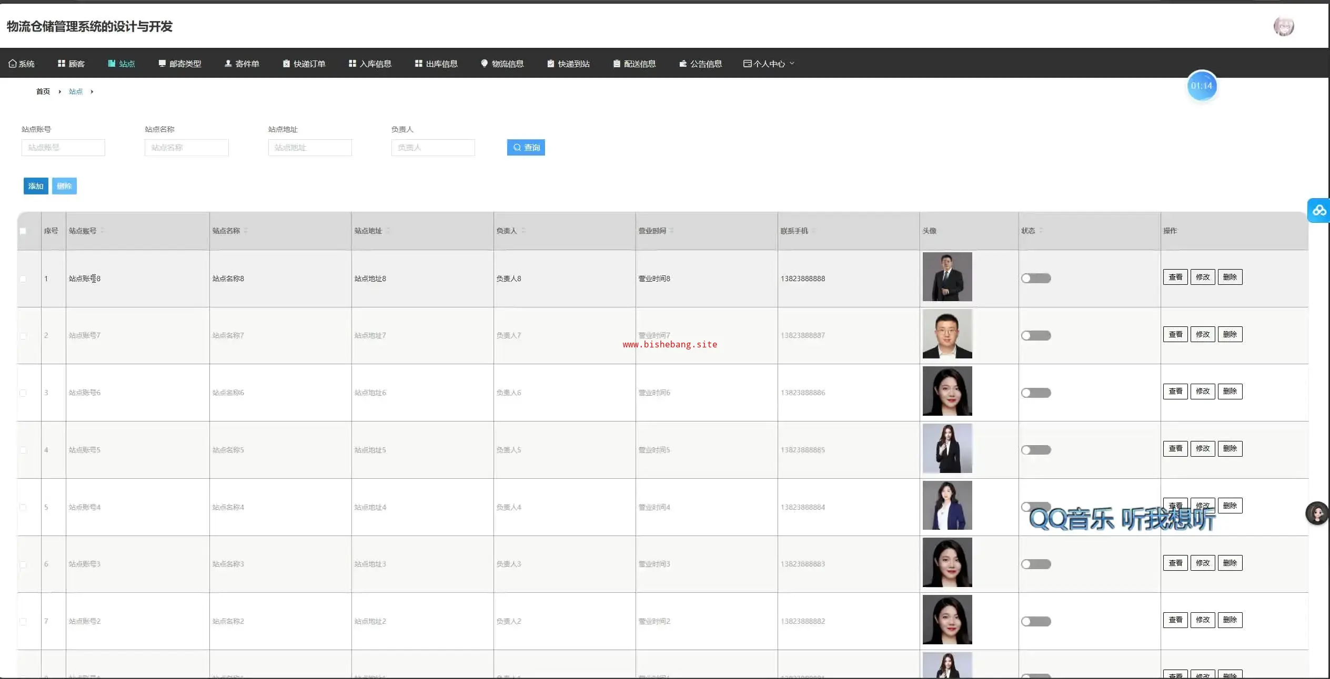Click the blue 查询 search button
The height and width of the screenshot is (679, 1330).
pyautogui.click(x=526, y=148)
